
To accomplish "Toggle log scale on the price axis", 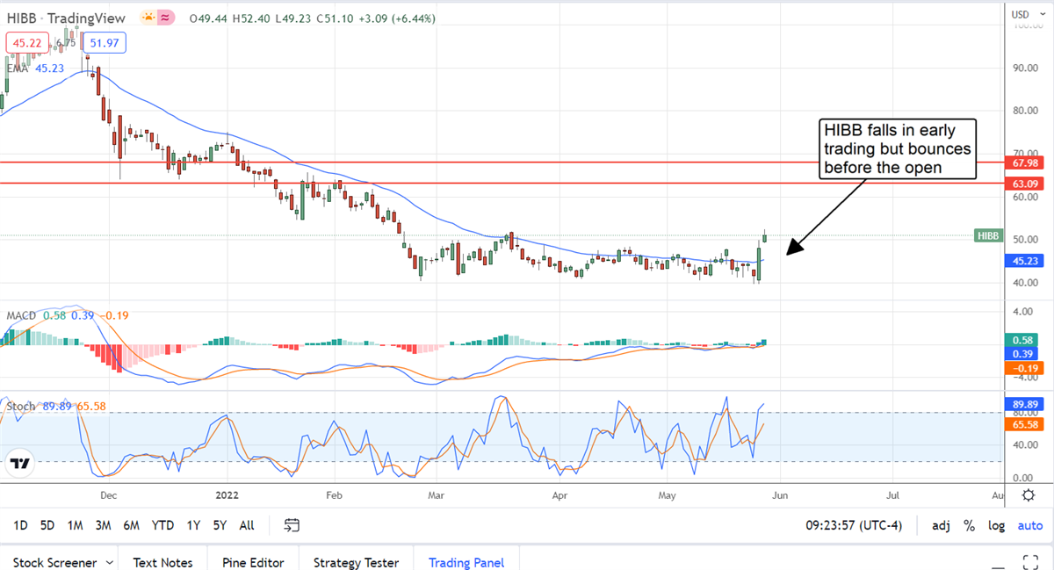I will tap(996, 525).
